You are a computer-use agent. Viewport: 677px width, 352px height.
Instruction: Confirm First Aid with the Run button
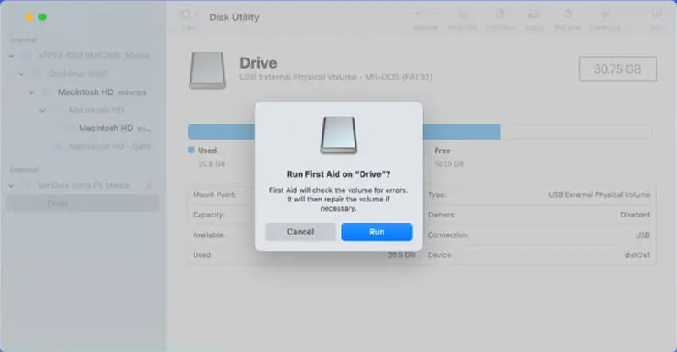coord(377,232)
